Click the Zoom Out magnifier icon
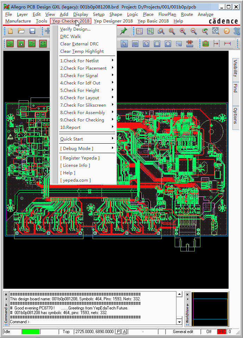This screenshot has height=338, width=243. [x=194, y=31]
